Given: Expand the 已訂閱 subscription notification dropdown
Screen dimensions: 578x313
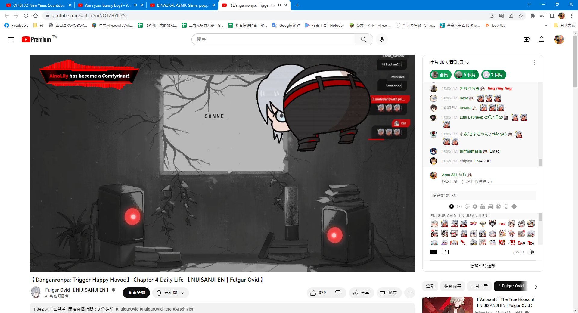Looking at the screenshot, I should click(170, 293).
